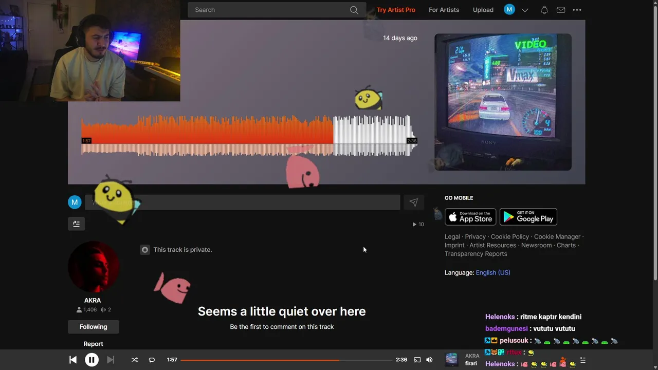Open the notifications bell

(x=544, y=10)
